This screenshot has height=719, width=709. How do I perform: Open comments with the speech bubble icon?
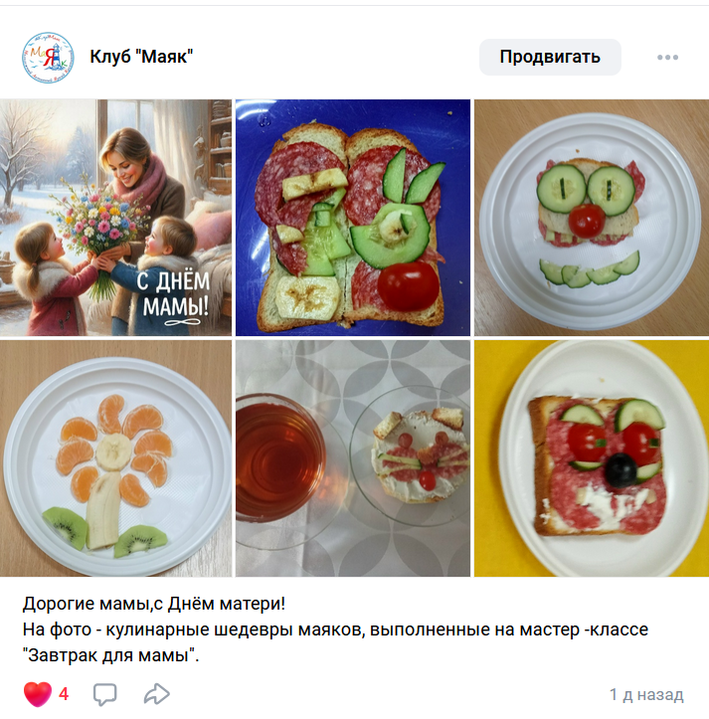(105, 694)
